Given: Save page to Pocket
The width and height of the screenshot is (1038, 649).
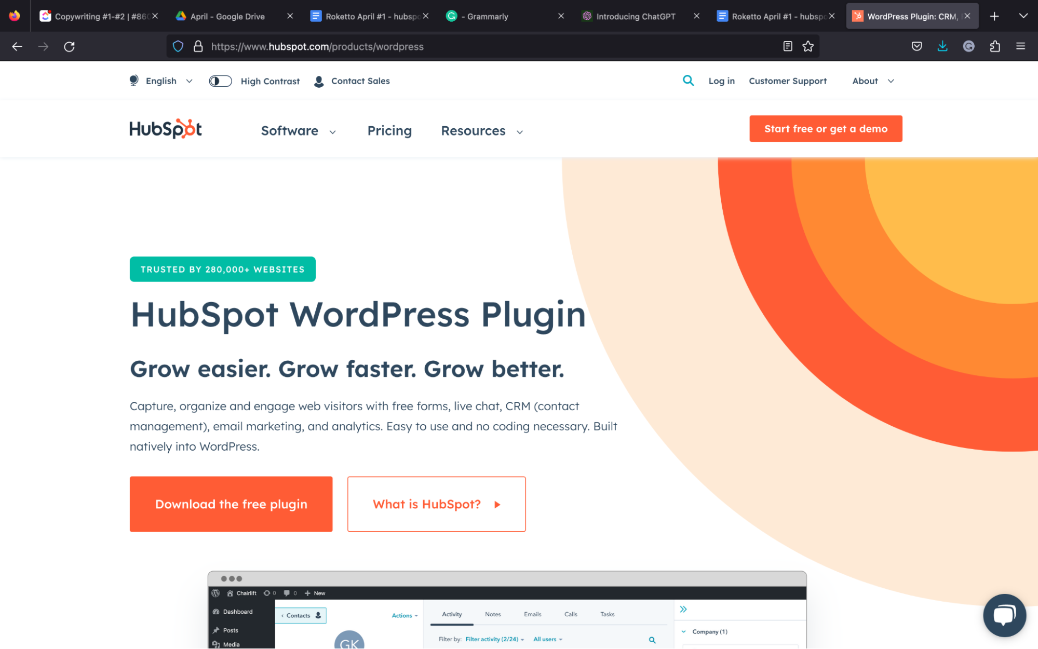Looking at the screenshot, I should [916, 46].
